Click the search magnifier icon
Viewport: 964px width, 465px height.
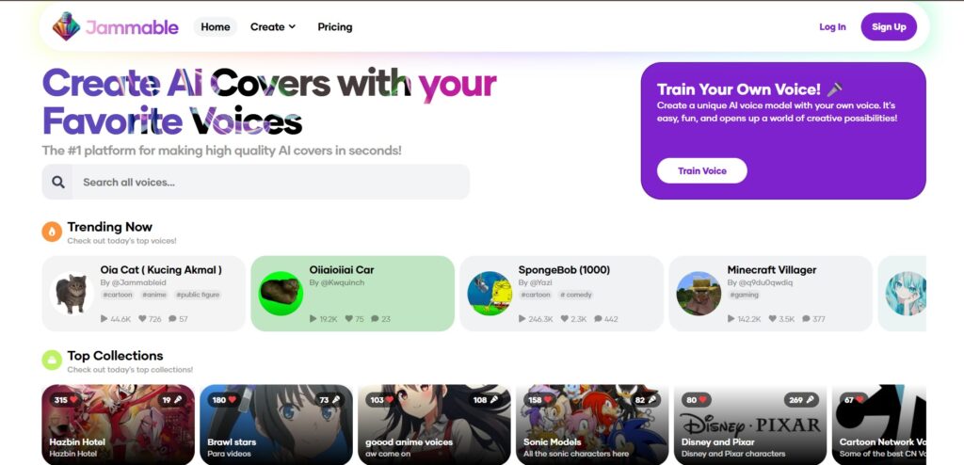tap(57, 182)
